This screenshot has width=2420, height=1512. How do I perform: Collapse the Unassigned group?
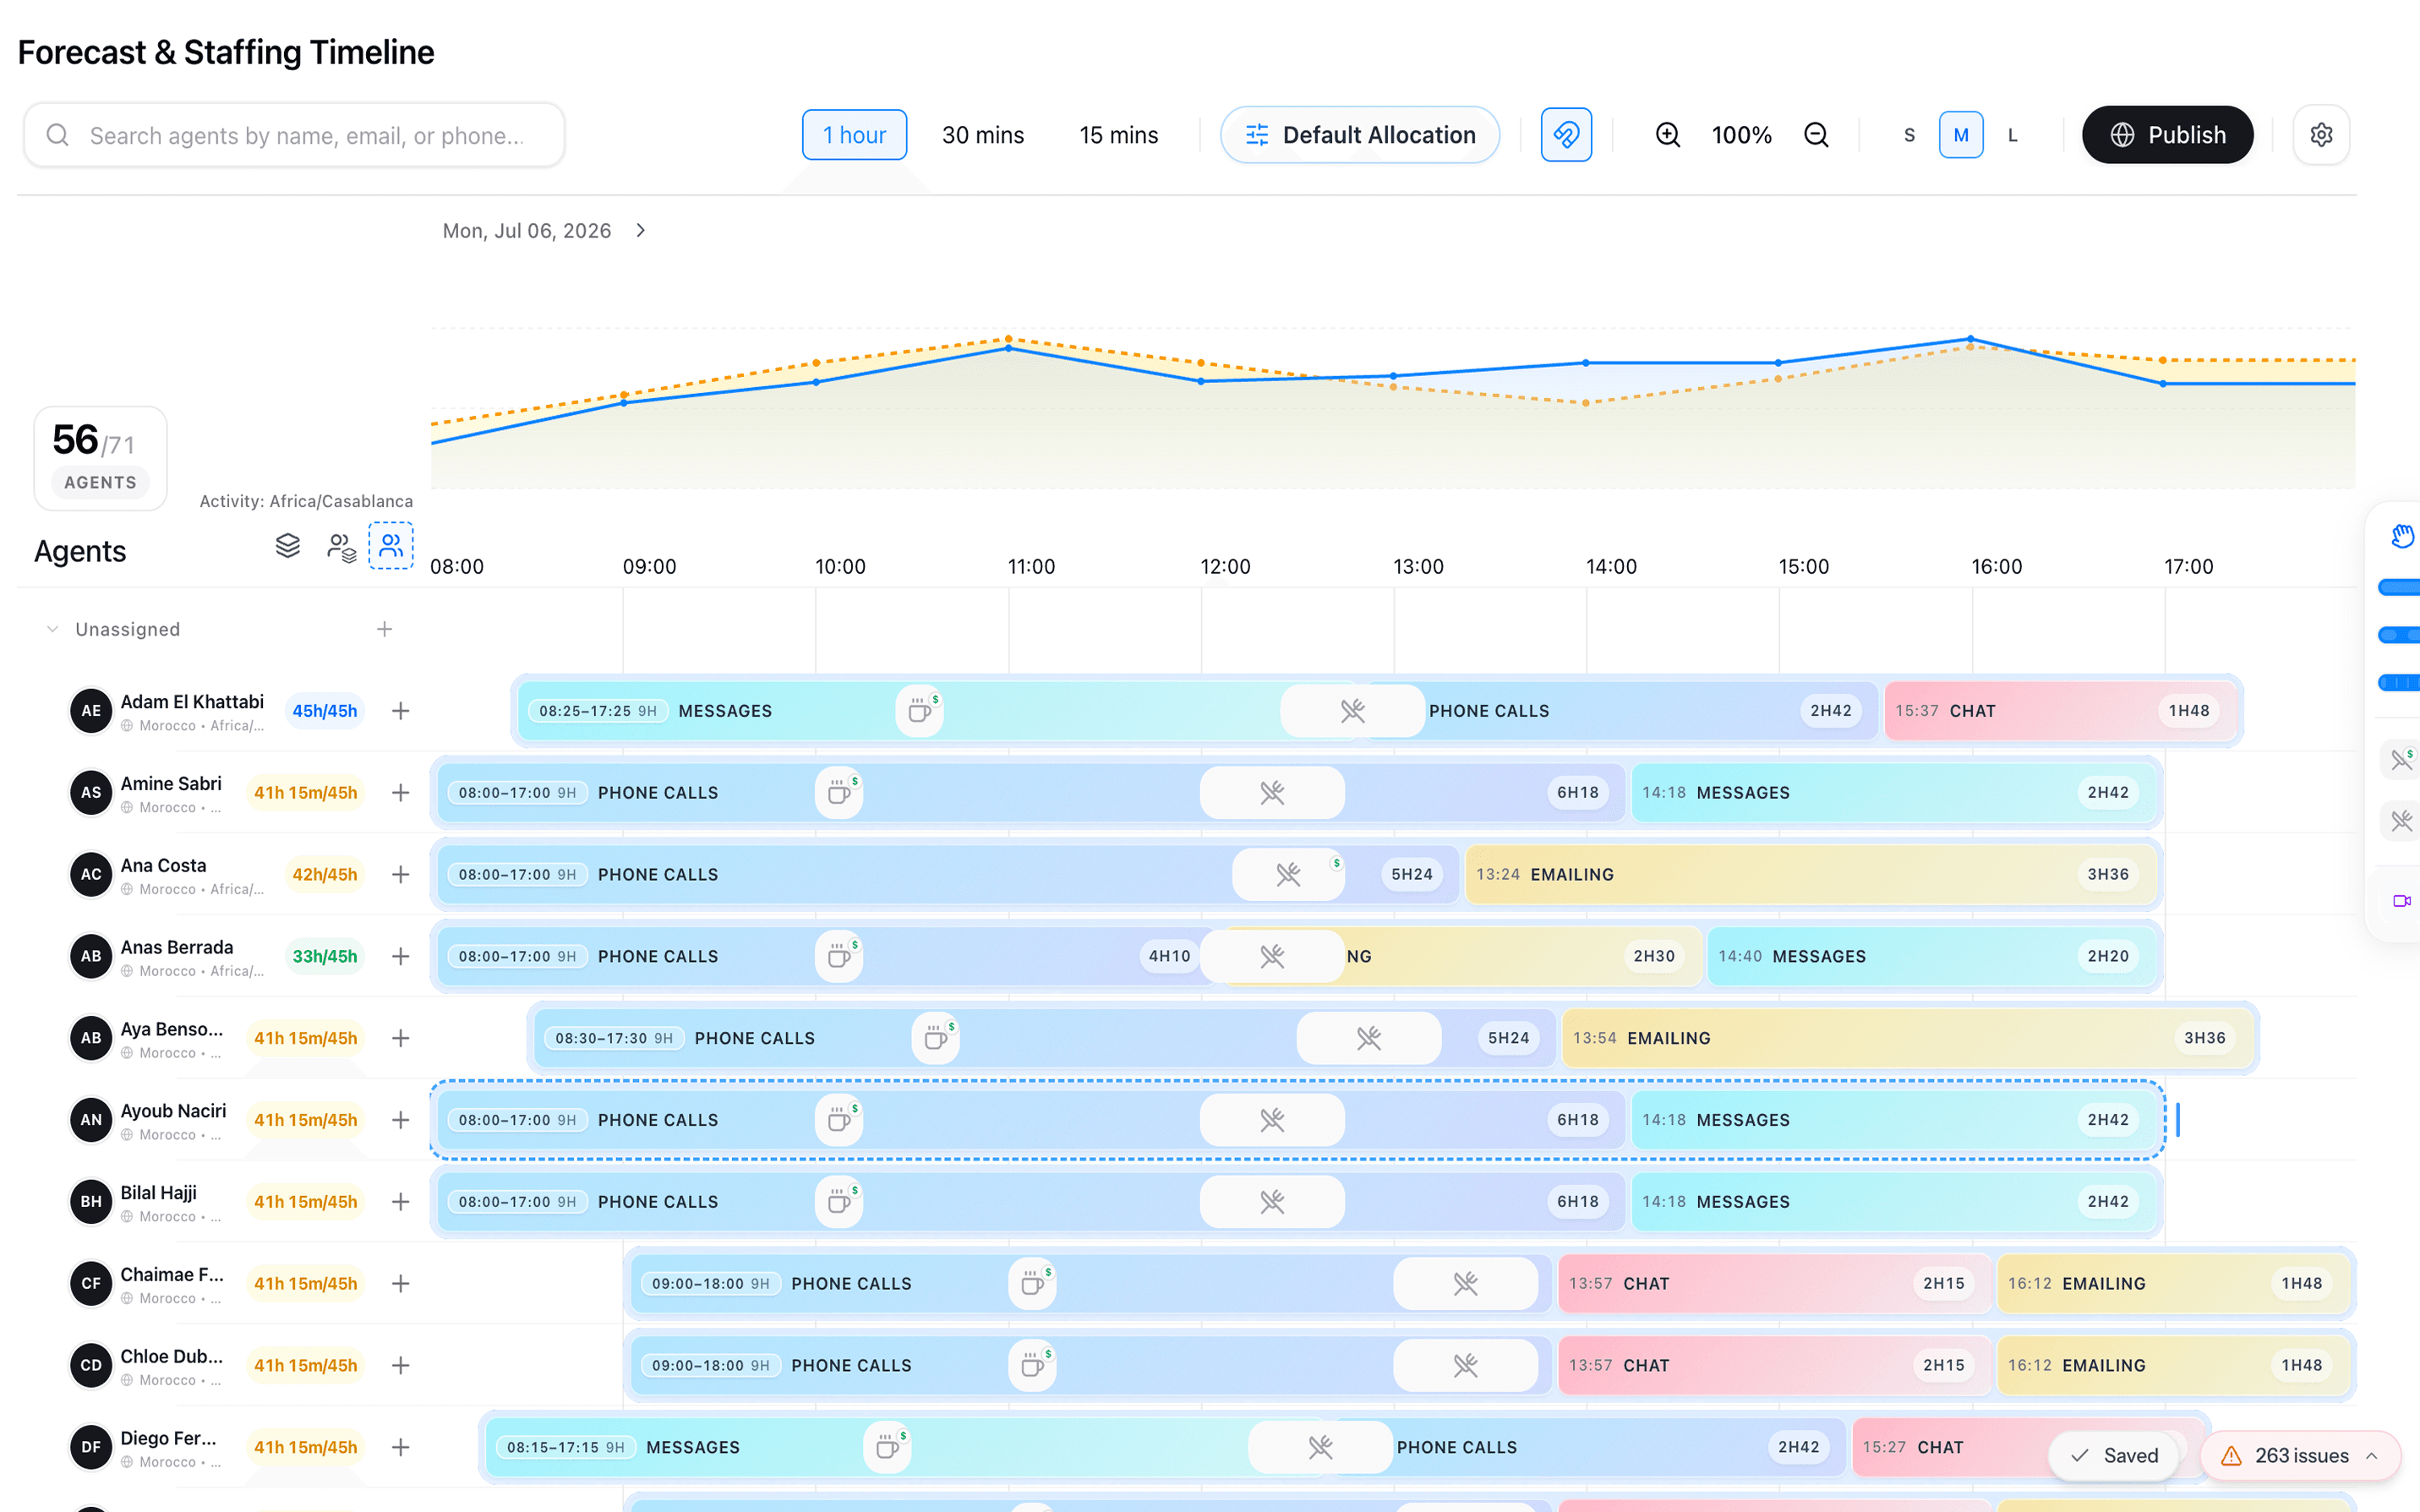[x=53, y=629]
